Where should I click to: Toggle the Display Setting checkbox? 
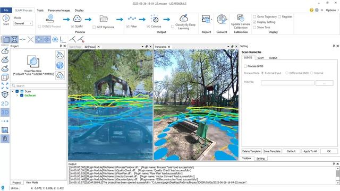(x=254, y=22)
